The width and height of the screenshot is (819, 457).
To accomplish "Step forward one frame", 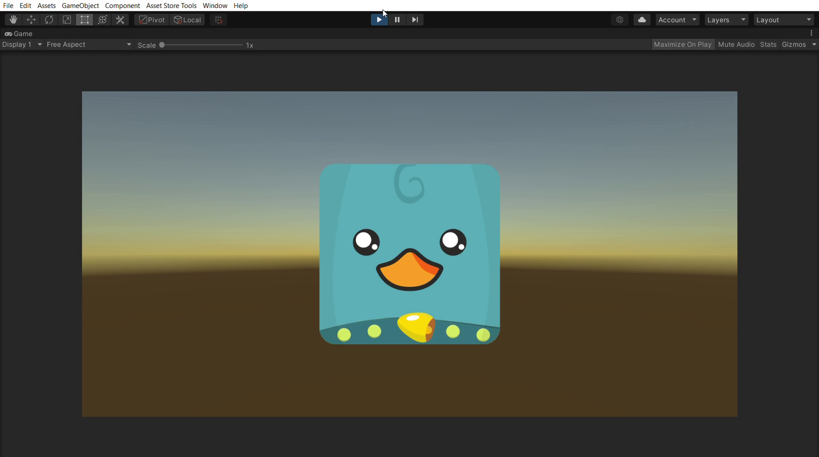I will point(415,20).
